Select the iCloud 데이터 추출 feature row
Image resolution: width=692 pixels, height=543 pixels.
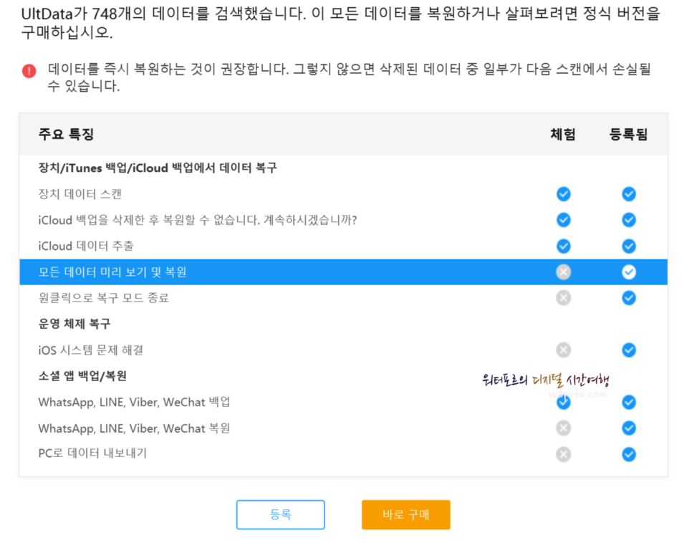coord(343,246)
